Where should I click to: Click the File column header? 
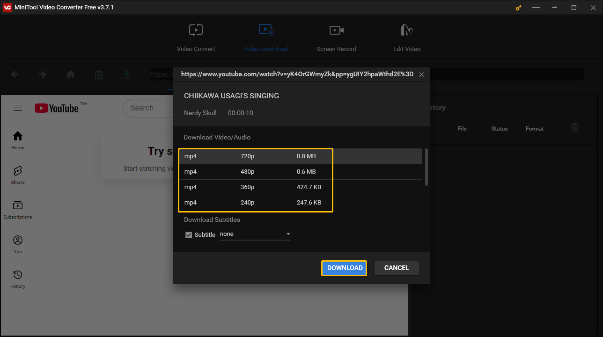(x=462, y=129)
